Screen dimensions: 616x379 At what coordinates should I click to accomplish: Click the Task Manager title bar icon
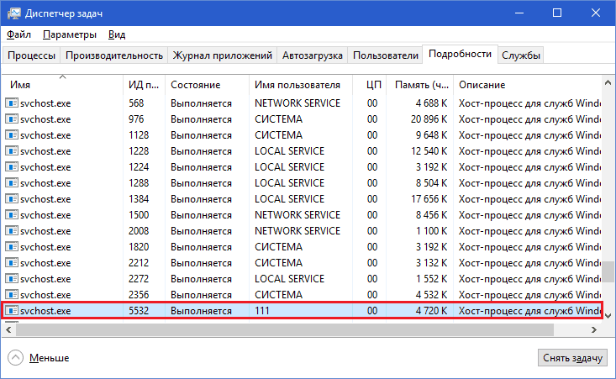pos(13,13)
